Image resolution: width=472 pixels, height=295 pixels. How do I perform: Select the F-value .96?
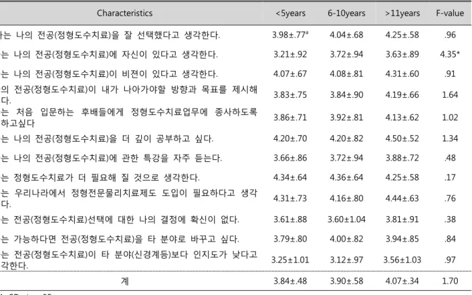click(x=450, y=35)
